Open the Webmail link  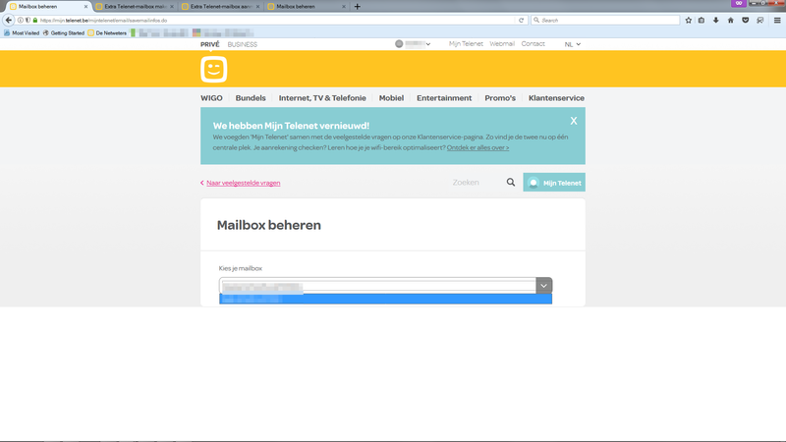tap(502, 44)
